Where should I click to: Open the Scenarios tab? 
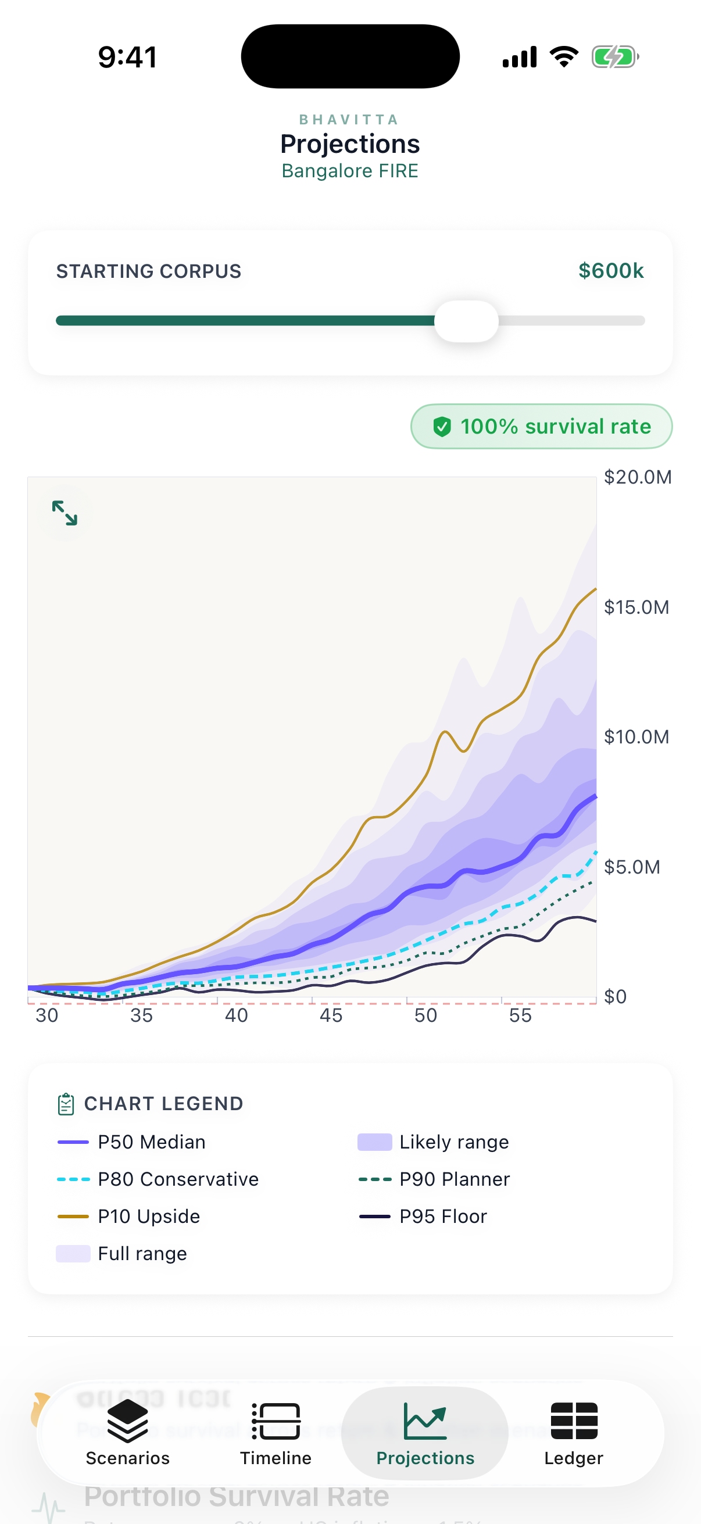click(128, 1433)
